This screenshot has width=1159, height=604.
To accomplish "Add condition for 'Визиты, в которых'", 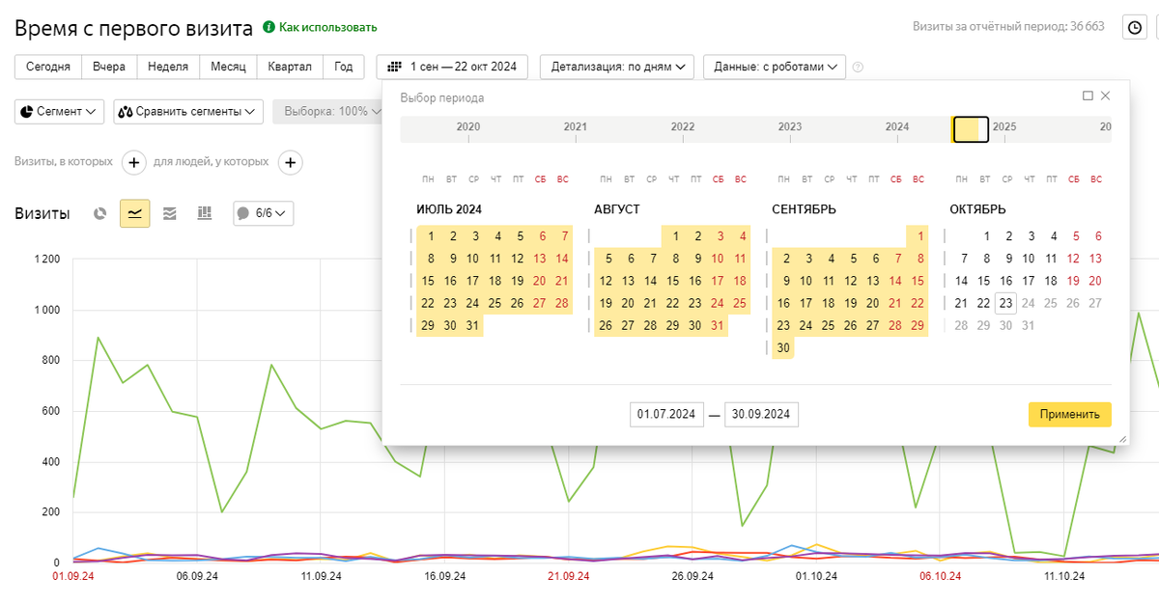I will pyautogui.click(x=134, y=162).
